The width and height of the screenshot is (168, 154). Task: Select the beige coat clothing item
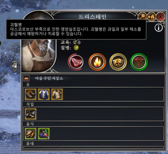point(57,94)
